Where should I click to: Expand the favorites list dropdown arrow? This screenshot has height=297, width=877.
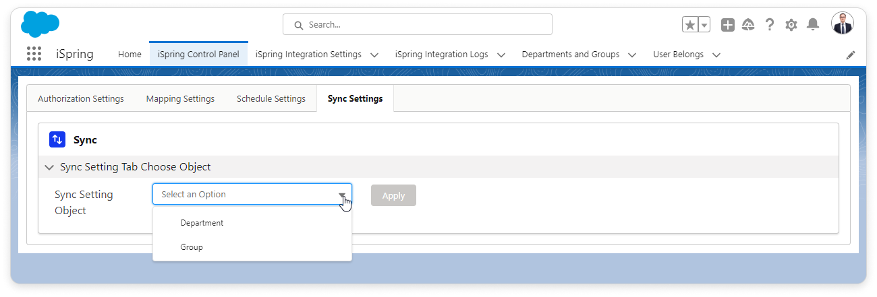704,25
